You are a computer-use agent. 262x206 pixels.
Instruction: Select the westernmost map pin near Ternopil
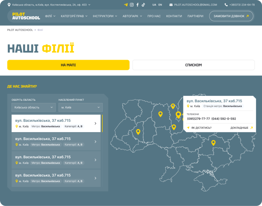138,132
